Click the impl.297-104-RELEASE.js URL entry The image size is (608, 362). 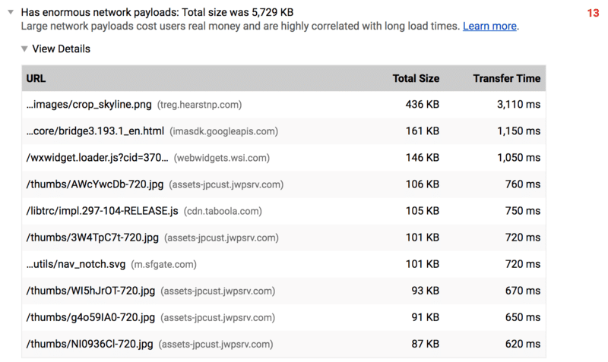[102, 211]
